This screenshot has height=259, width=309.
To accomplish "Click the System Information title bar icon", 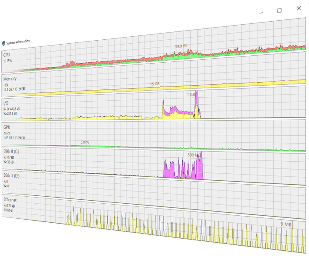I will [x=4, y=43].
